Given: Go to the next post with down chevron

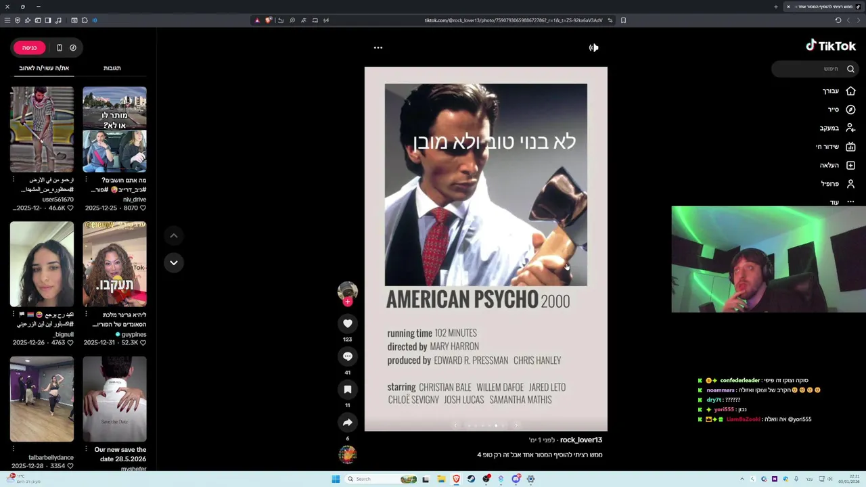Looking at the screenshot, I should (x=174, y=262).
